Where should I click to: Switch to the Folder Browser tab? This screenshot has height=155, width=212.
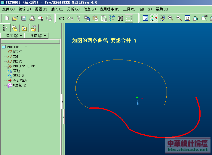pos(15,28)
